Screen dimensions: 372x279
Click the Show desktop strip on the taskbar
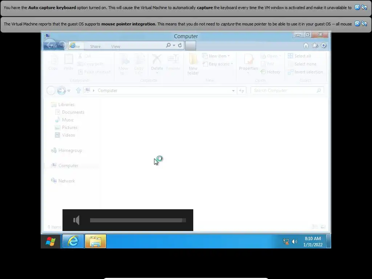point(328,241)
